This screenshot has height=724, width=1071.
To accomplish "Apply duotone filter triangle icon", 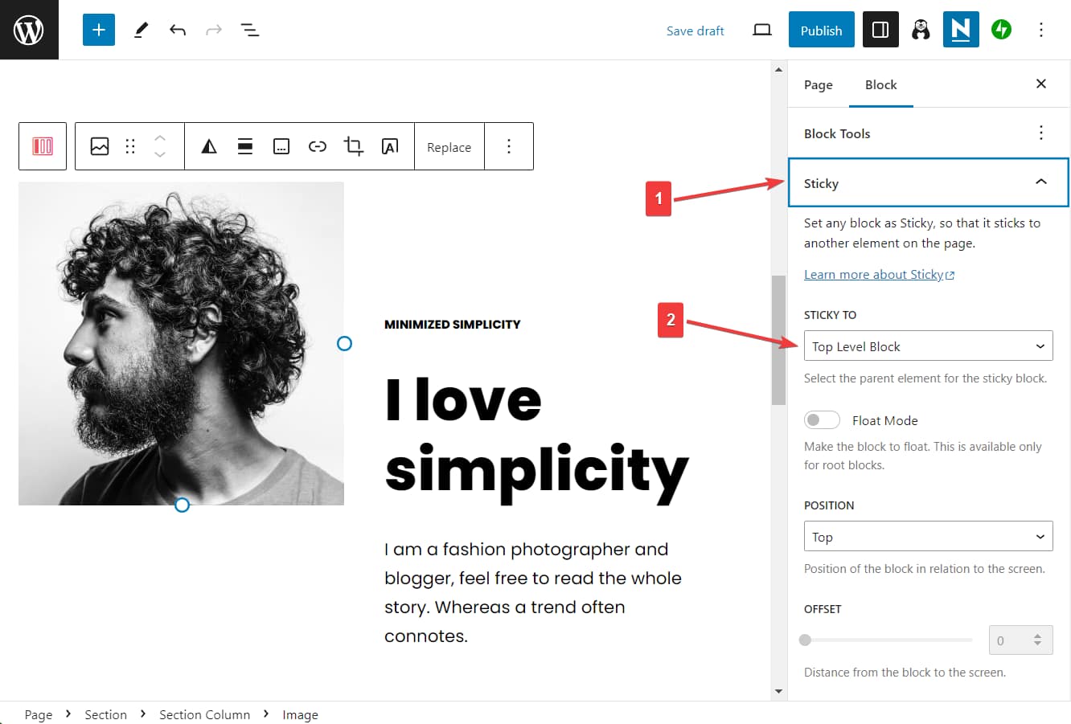I will pos(209,146).
